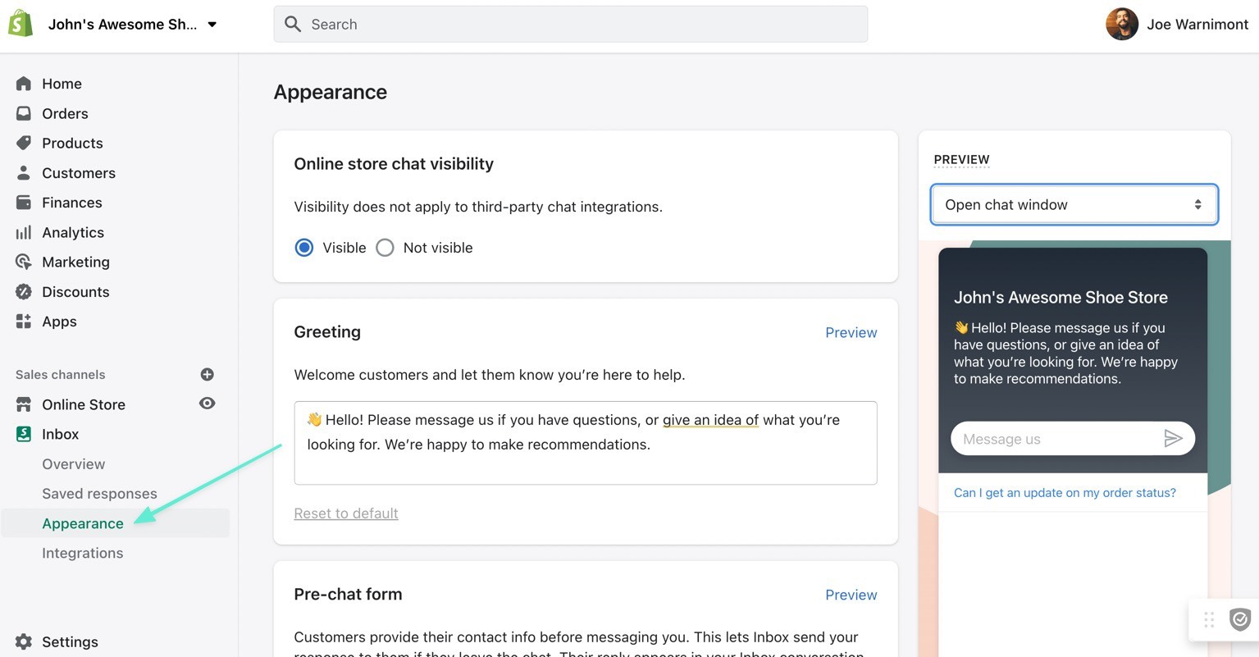1259x657 pixels.
Task: Click the Finances icon
Action: 24,203
